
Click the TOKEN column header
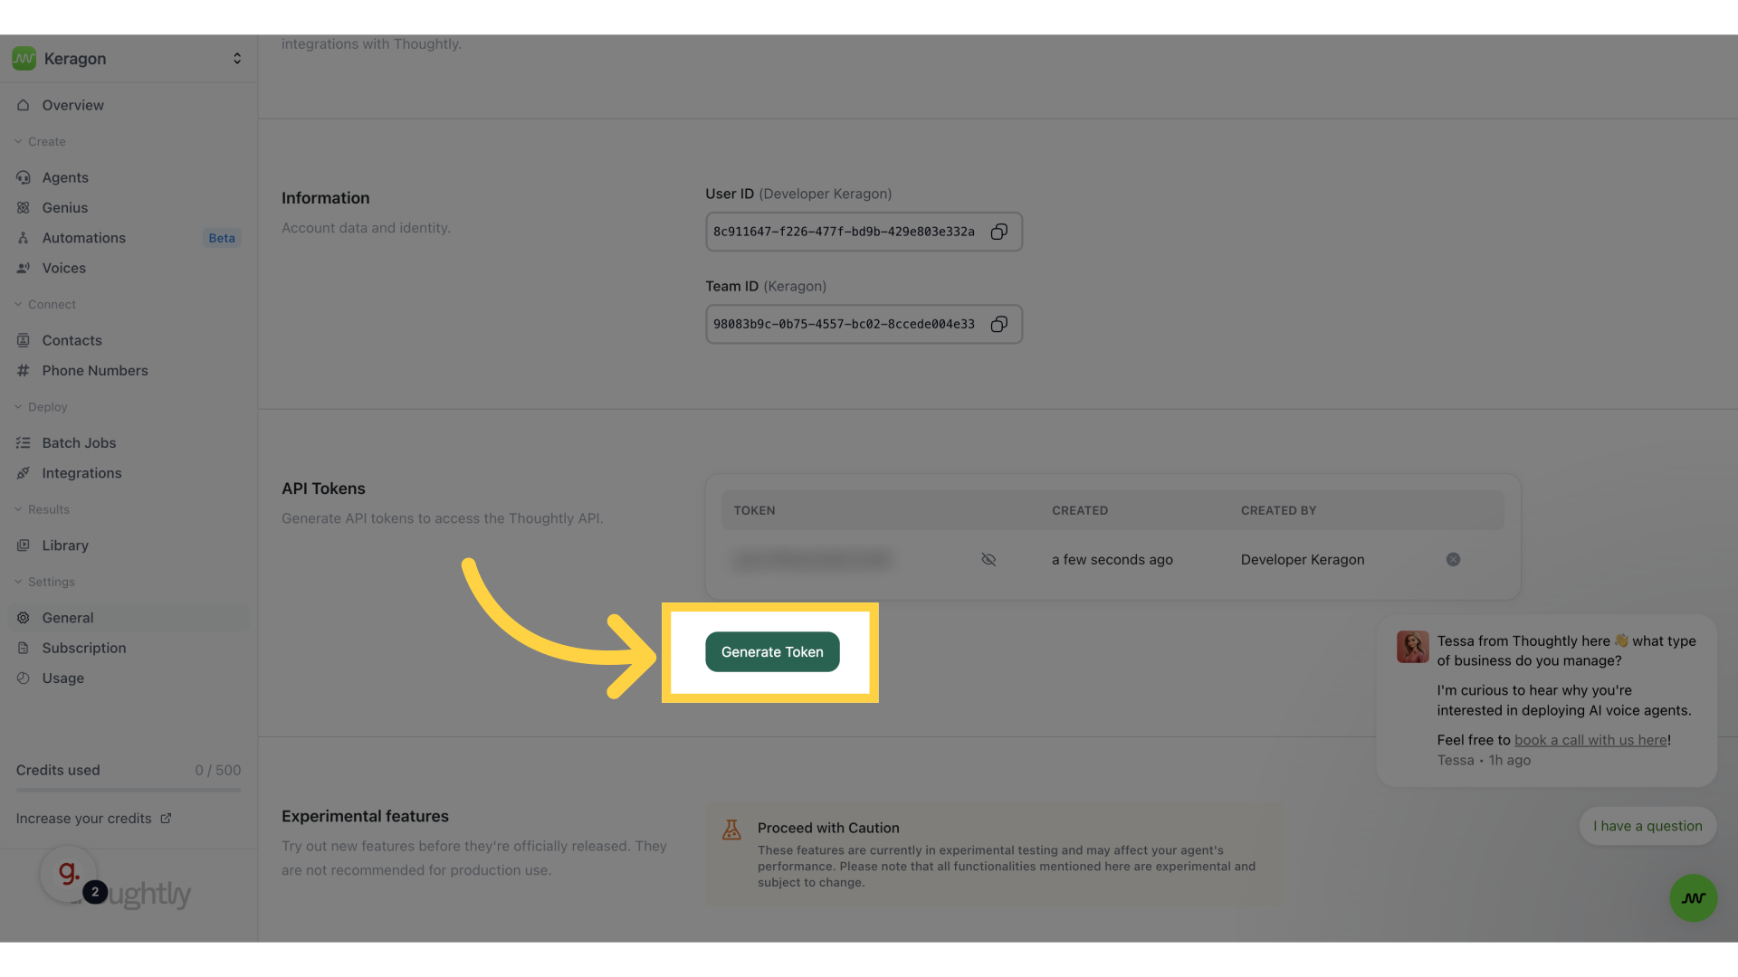[x=754, y=510]
